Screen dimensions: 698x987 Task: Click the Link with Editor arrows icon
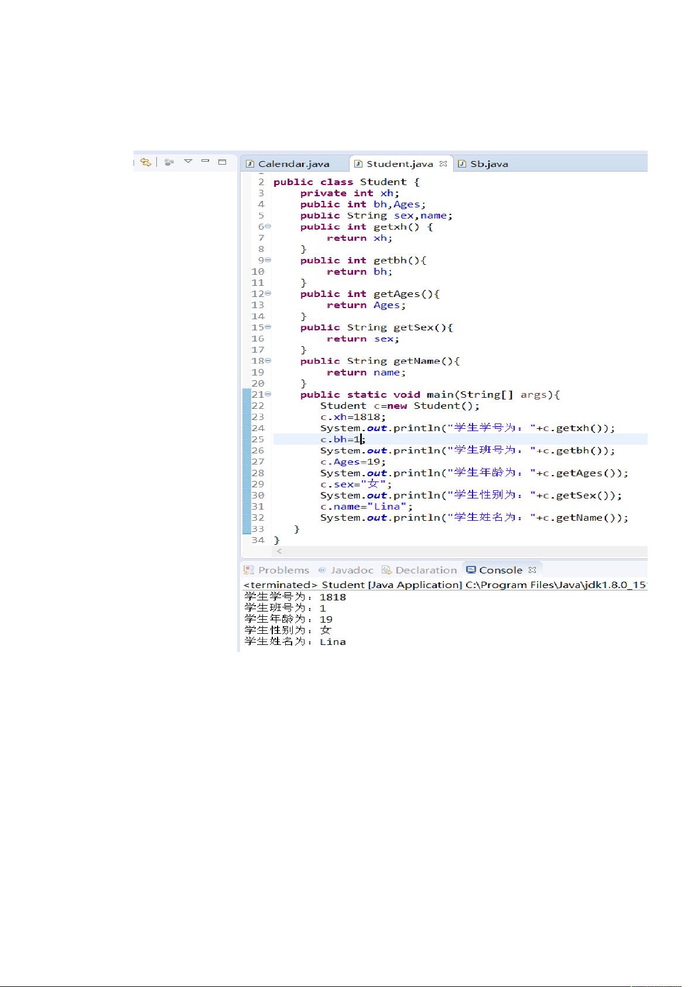(x=146, y=162)
